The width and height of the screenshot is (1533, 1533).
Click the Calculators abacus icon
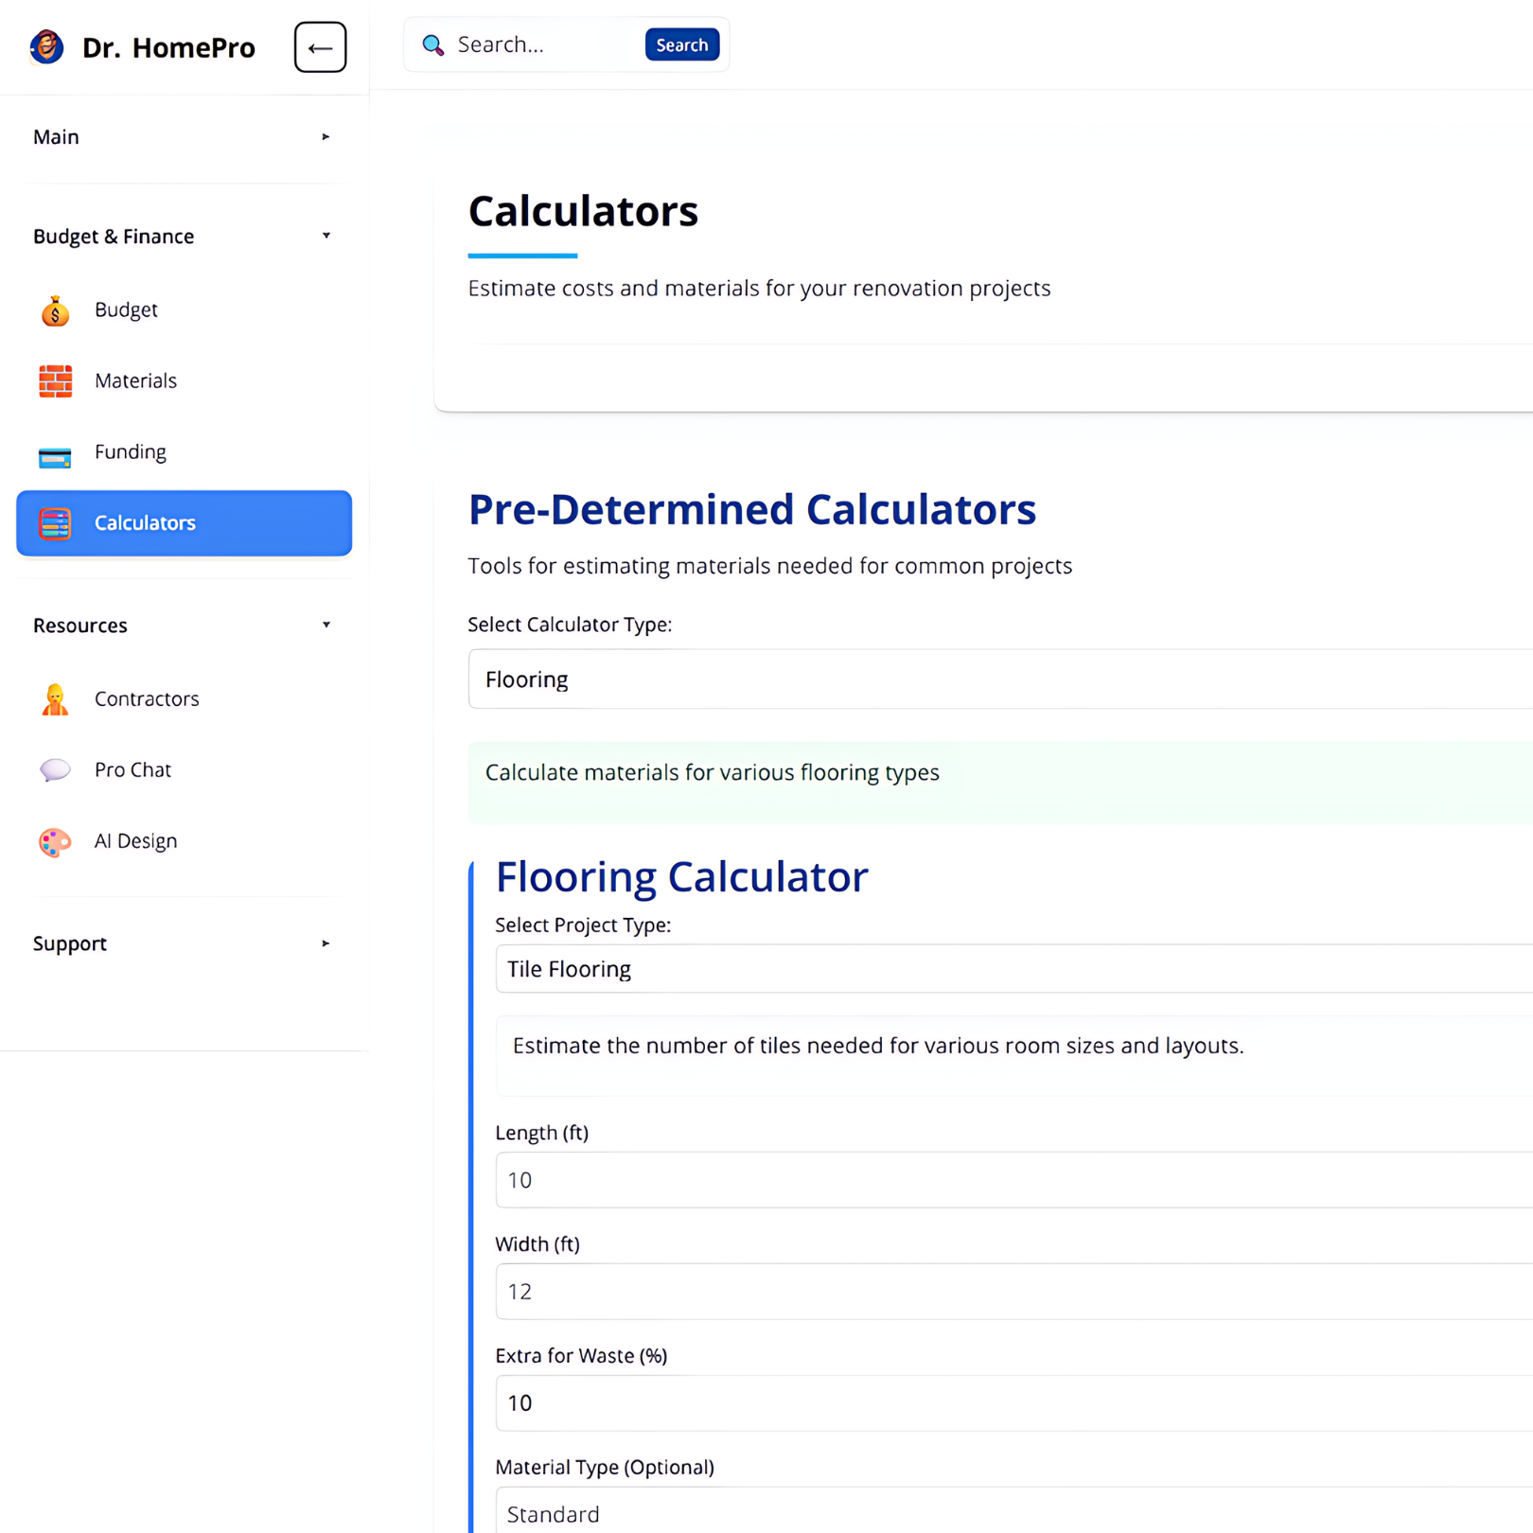[x=55, y=523]
